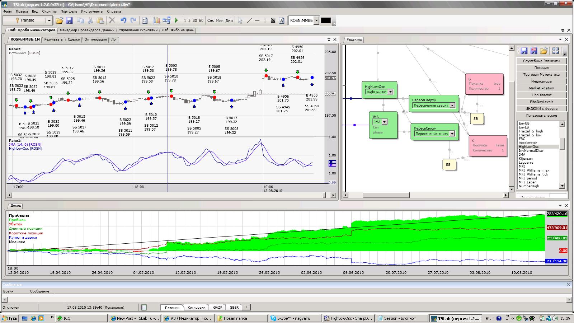Click the main toolbar save diskette icon

click(69, 20)
